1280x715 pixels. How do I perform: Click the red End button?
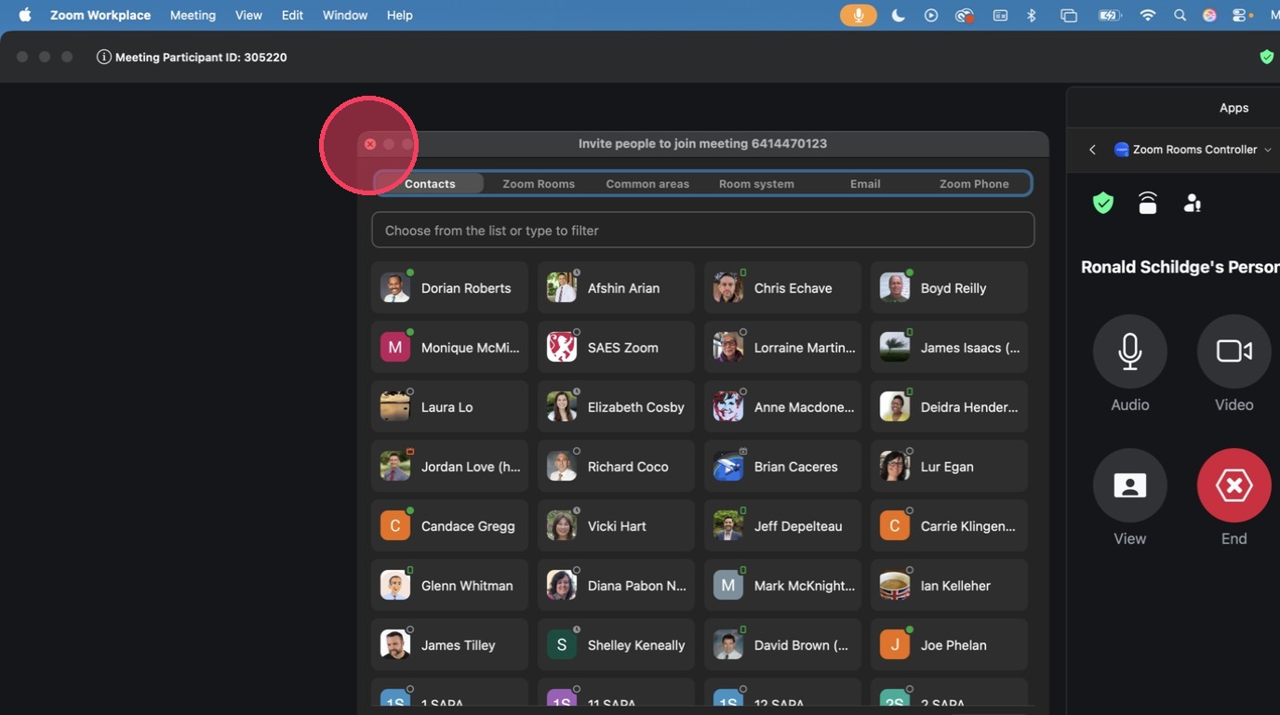(1234, 485)
